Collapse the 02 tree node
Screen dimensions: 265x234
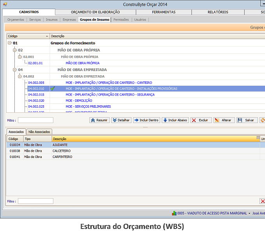click(x=15, y=50)
